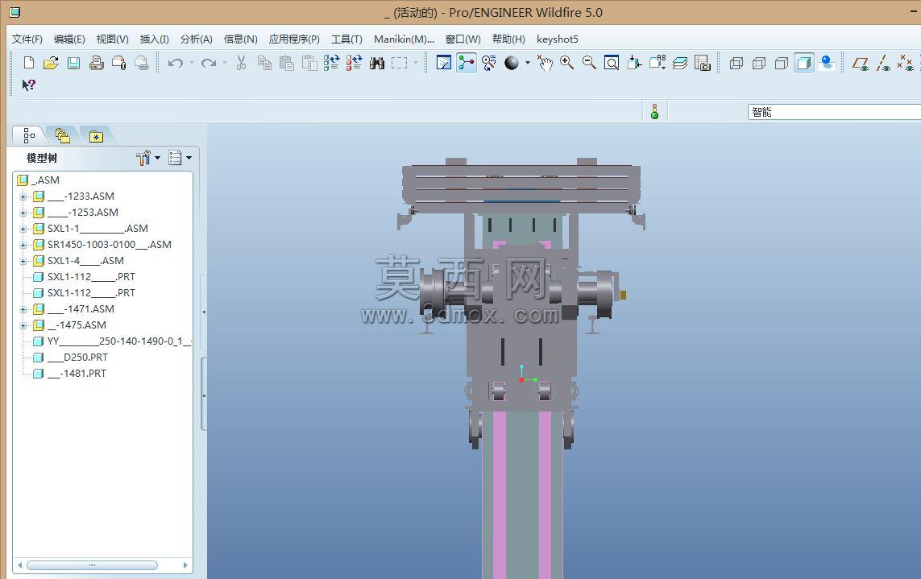Open the 分析(A) menu
Screen dimensions: 921x579
pyautogui.click(x=196, y=39)
